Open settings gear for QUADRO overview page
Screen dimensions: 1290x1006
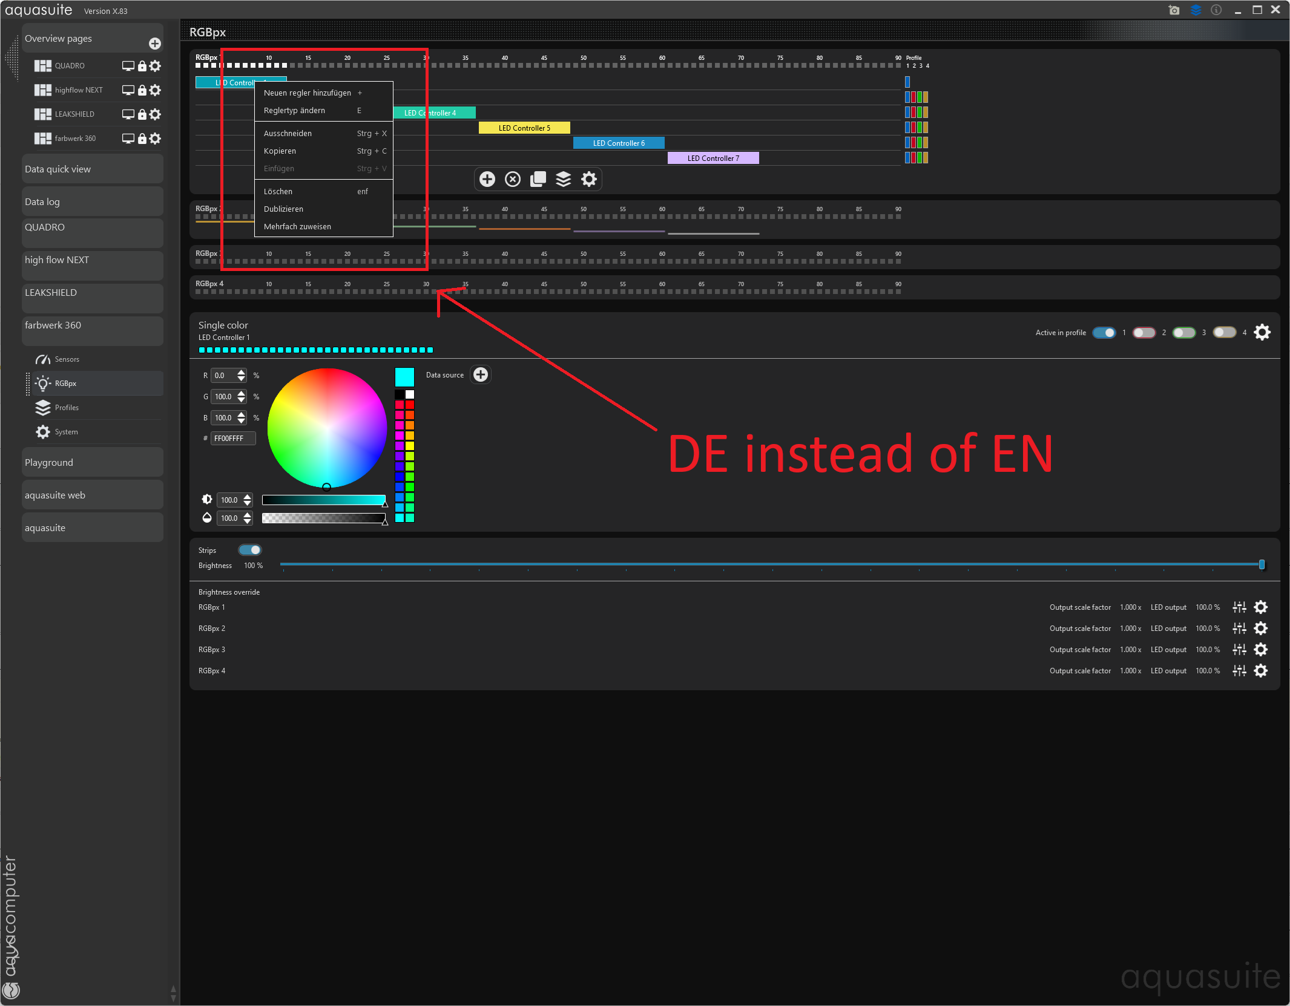tap(156, 66)
